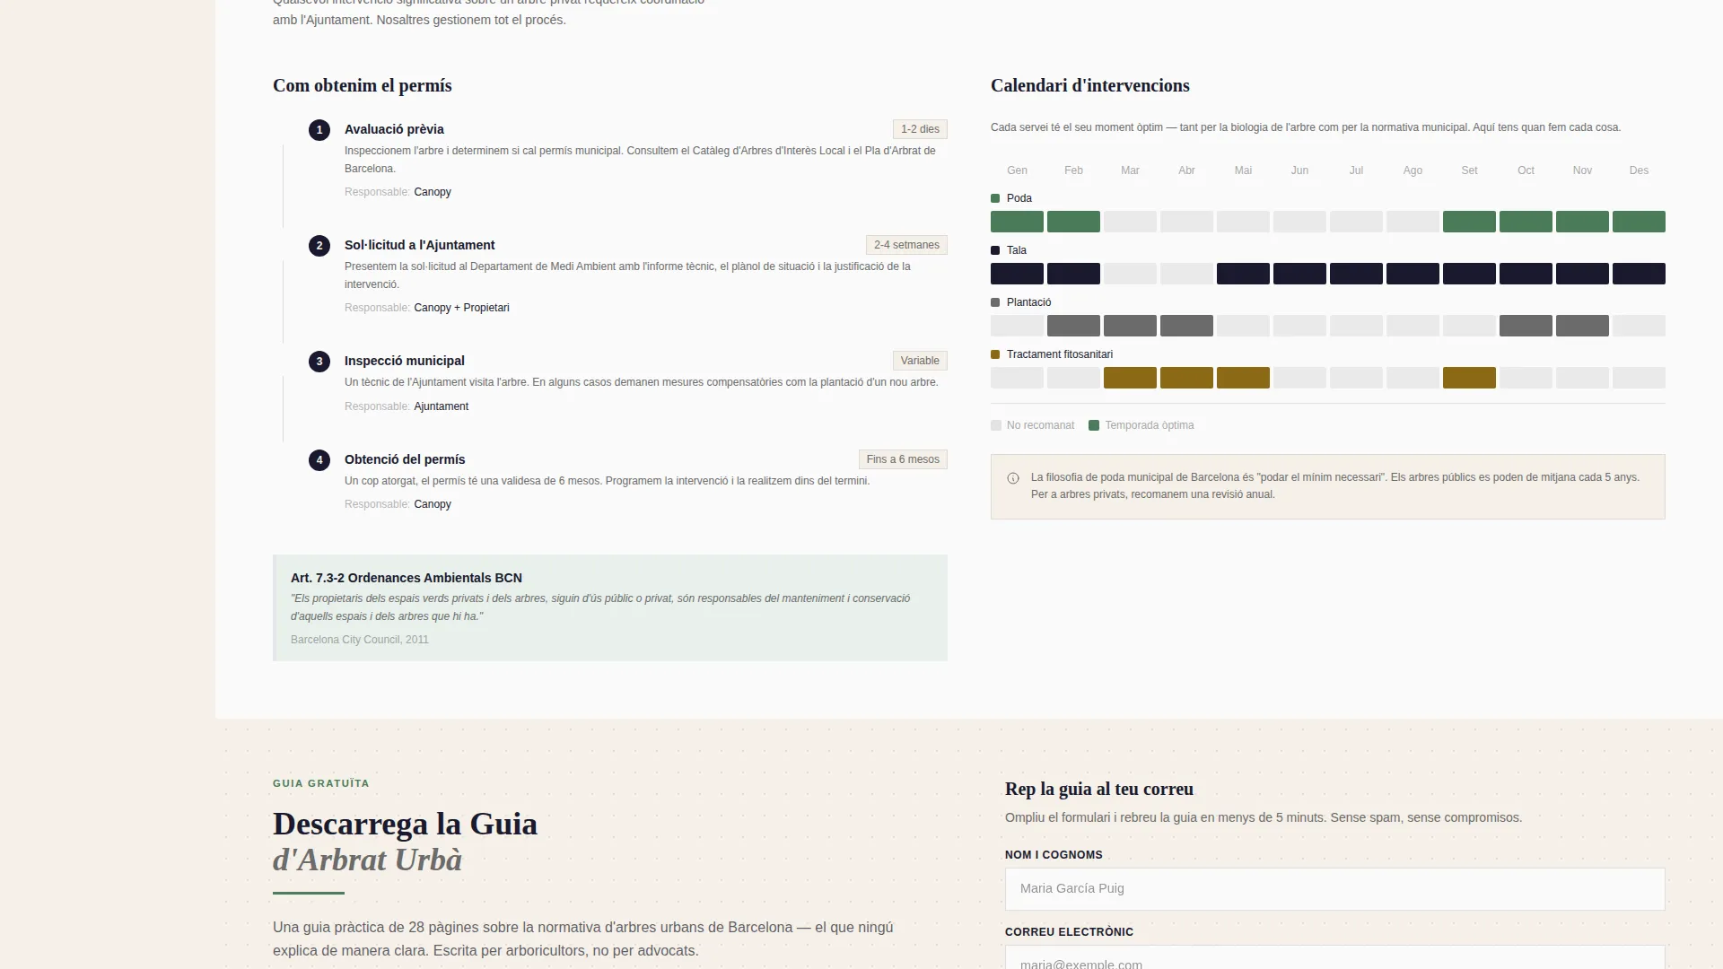Select the Plantació cell for Feb

click(x=1073, y=326)
